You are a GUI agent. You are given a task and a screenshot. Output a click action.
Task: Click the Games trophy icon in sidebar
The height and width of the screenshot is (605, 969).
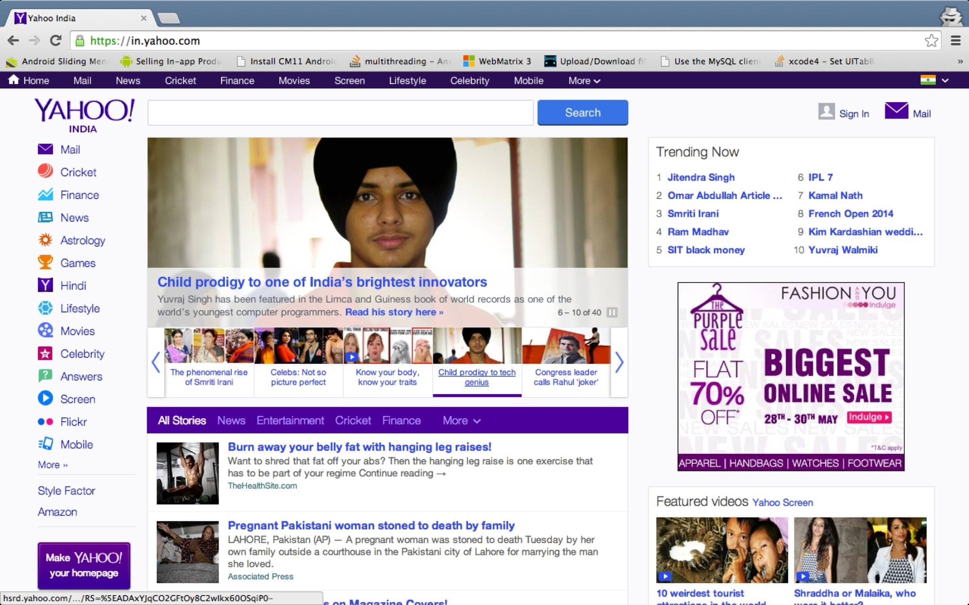pyautogui.click(x=45, y=262)
